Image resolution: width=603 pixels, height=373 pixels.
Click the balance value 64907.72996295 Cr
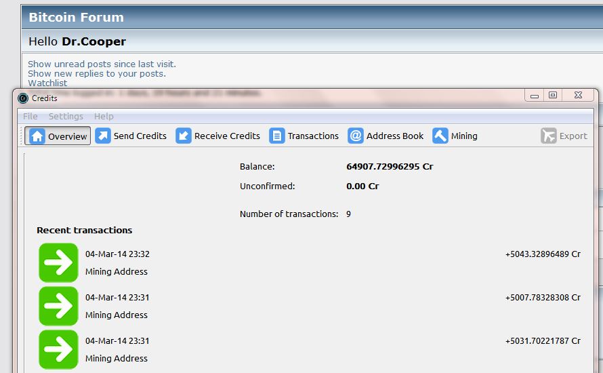pyautogui.click(x=390, y=166)
